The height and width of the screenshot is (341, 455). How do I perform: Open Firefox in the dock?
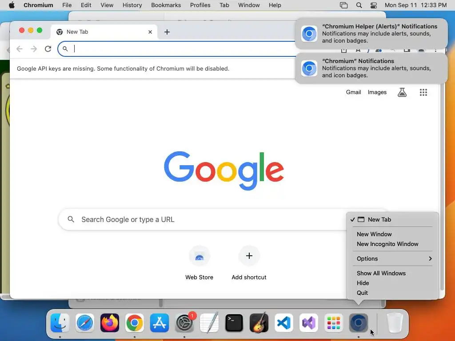click(x=110, y=322)
